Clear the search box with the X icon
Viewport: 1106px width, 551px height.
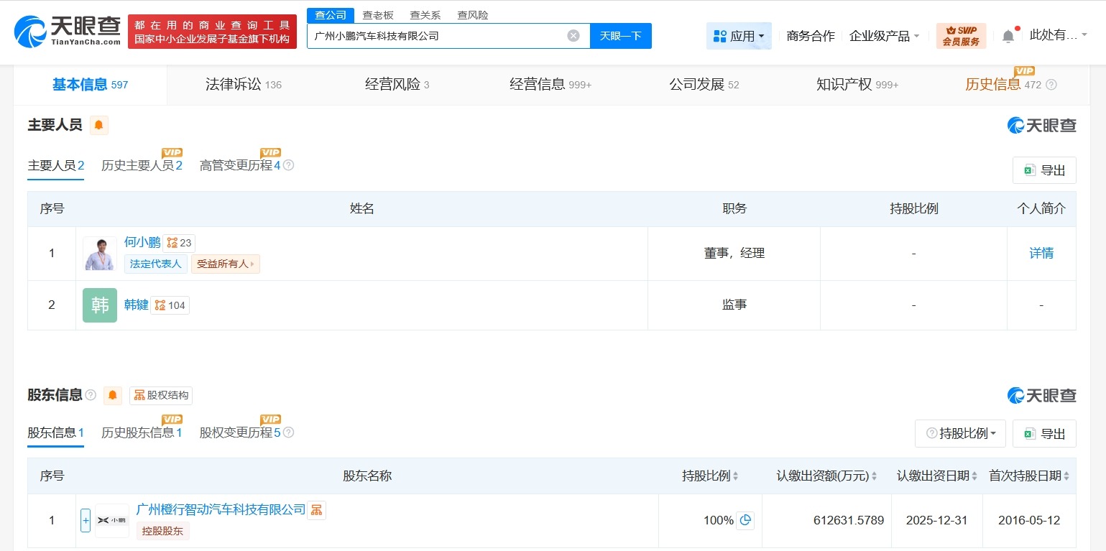coord(573,35)
